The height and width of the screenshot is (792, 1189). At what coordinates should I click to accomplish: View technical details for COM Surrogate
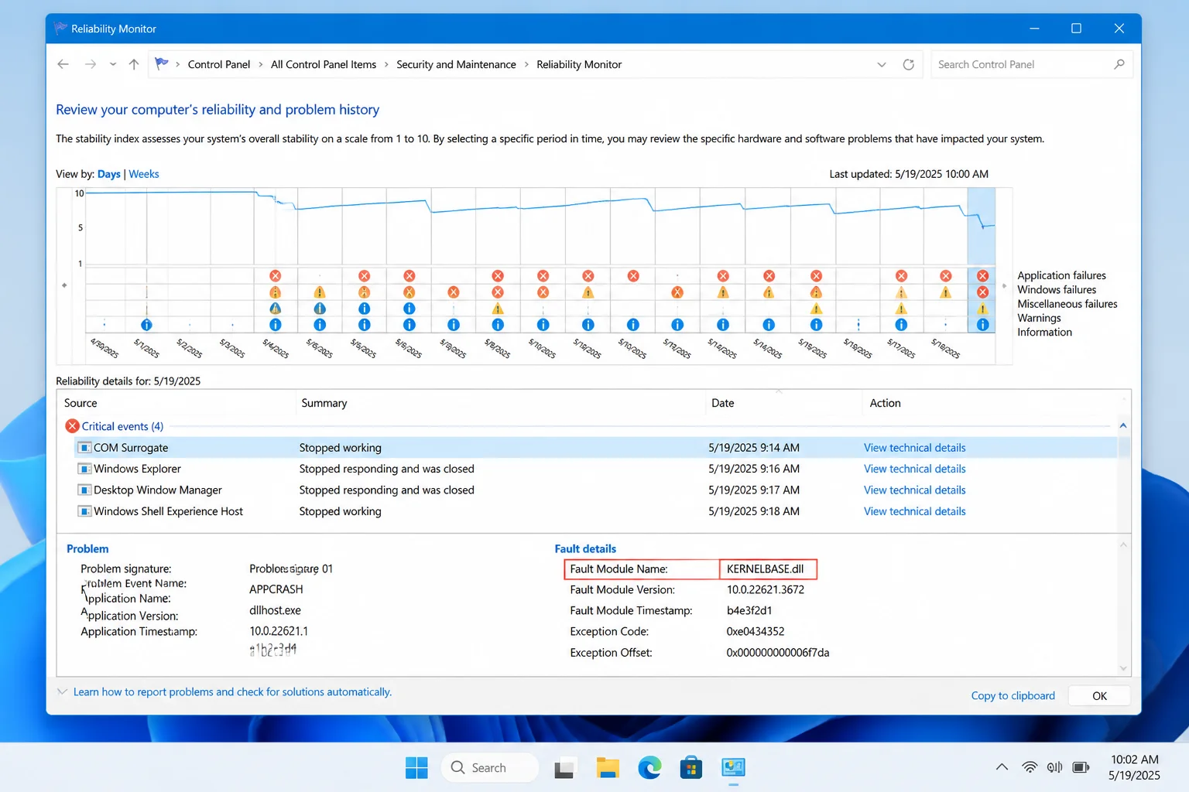[x=915, y=448]
